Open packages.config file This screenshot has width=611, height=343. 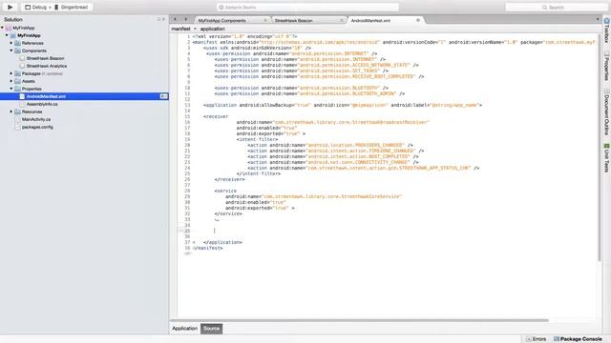tap(37, 127)
